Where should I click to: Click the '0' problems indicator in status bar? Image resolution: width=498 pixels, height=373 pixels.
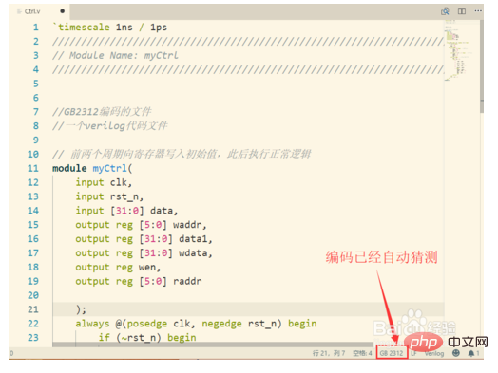pos(11,353)
